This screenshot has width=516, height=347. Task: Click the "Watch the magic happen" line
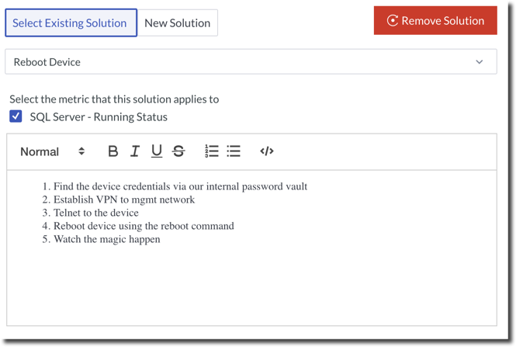[106, 239]
